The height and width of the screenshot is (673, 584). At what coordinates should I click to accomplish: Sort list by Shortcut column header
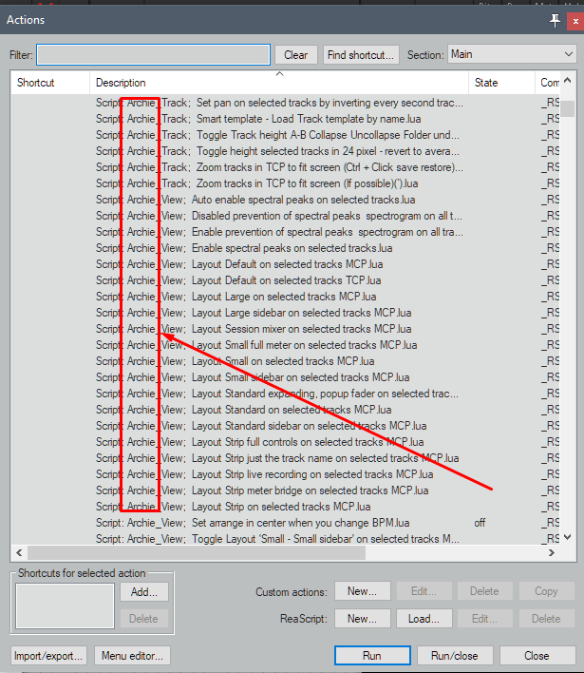pos(49,83)
